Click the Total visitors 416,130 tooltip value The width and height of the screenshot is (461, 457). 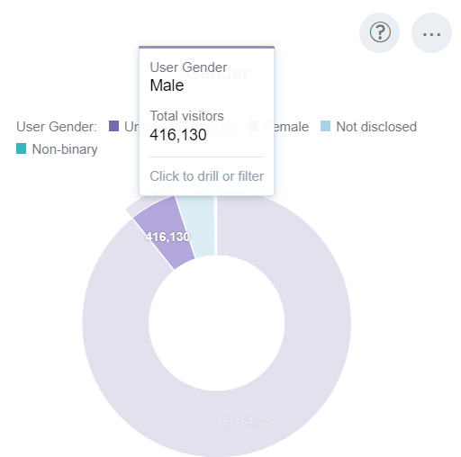pos(178,135)
